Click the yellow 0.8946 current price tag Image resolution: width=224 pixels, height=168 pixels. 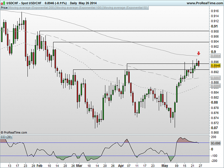click(x=216, y=66)
